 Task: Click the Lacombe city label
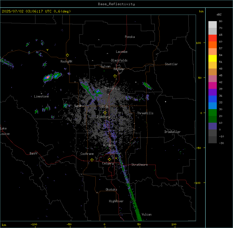(122, 52)
